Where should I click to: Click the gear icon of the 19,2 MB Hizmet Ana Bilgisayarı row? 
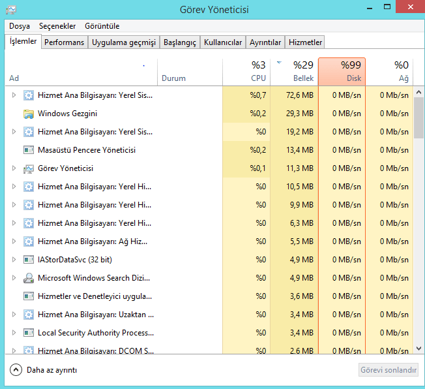(29, 132)
